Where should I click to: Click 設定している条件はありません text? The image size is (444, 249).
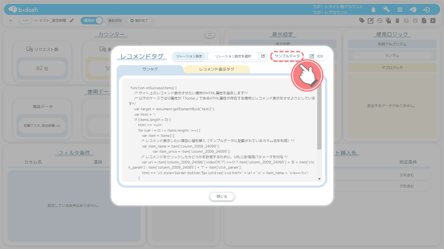74,205
